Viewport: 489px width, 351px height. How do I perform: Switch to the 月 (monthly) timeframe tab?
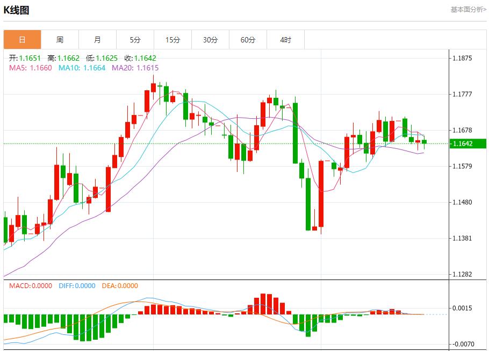(x=97, y=39)
